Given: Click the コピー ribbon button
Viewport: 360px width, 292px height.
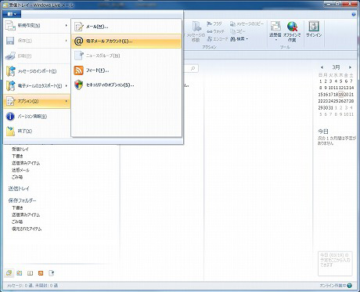Looking at the screenshot, I should 238,31.
